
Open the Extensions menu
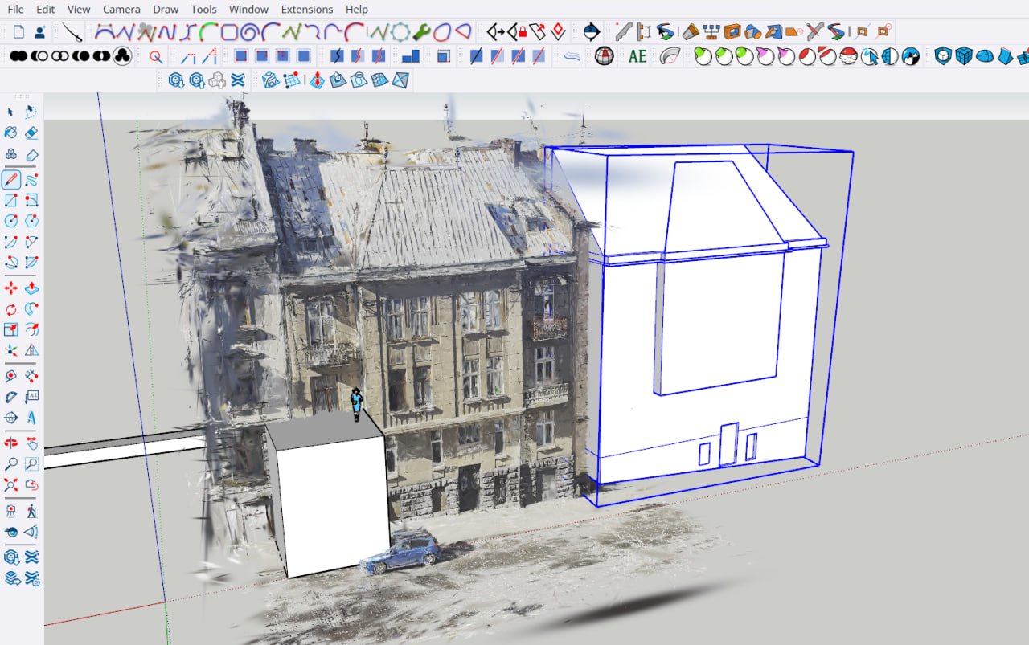pos(307,9)
